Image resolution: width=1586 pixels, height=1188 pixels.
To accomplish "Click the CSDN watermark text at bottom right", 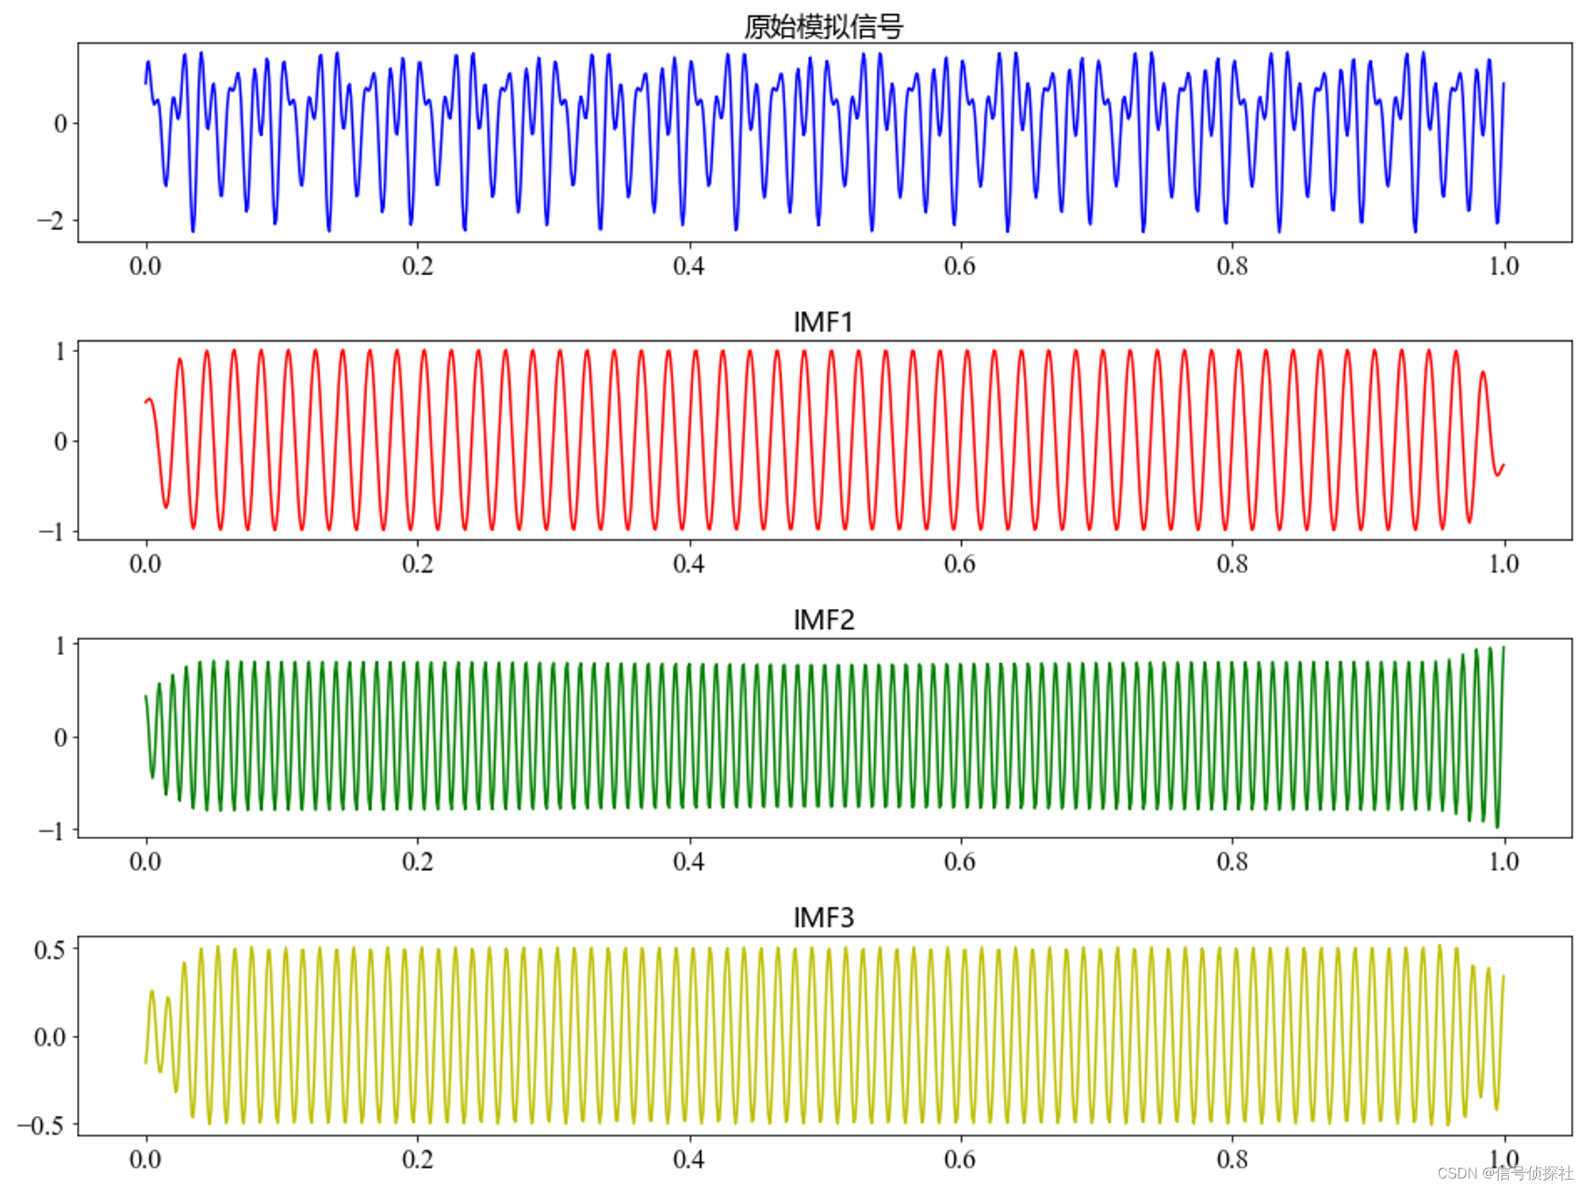I will click(x=1504, y=1173).
